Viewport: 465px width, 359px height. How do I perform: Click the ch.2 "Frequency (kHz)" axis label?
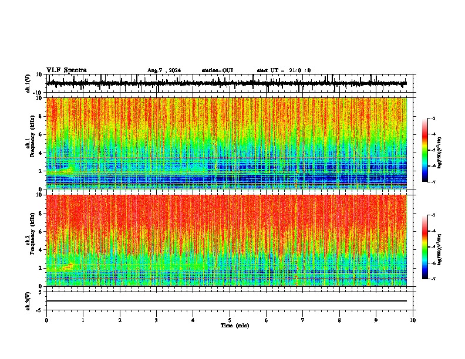coord(32,233)
